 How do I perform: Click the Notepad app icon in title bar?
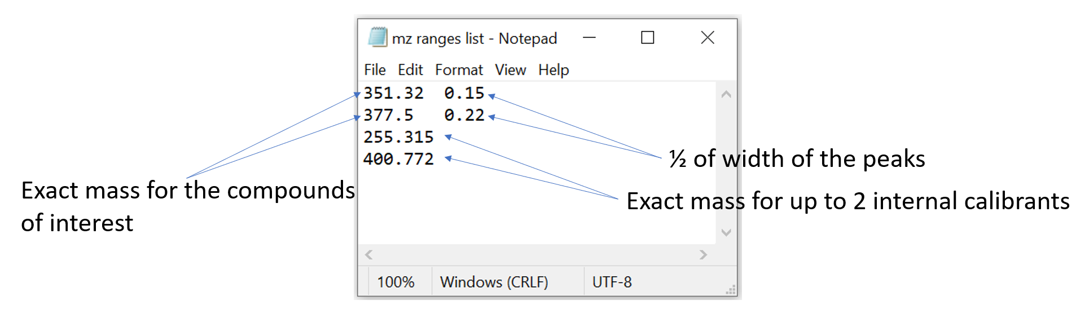coord(377,37)
